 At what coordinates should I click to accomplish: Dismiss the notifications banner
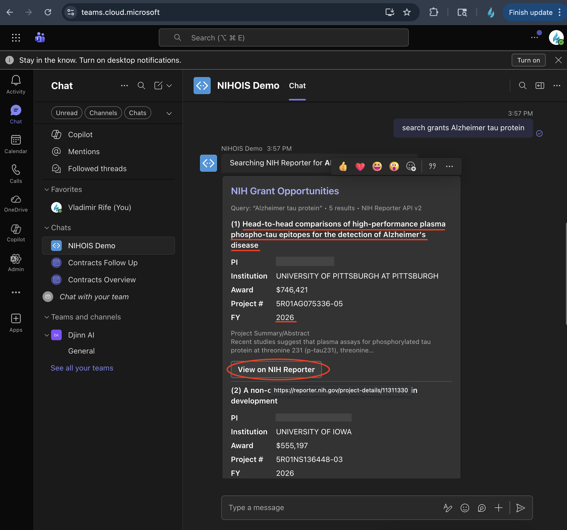coord(558,60)
